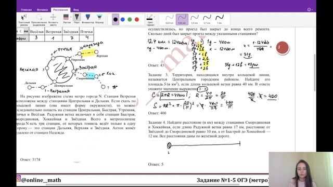Select the Ластик eraser tool

point(66,19)
